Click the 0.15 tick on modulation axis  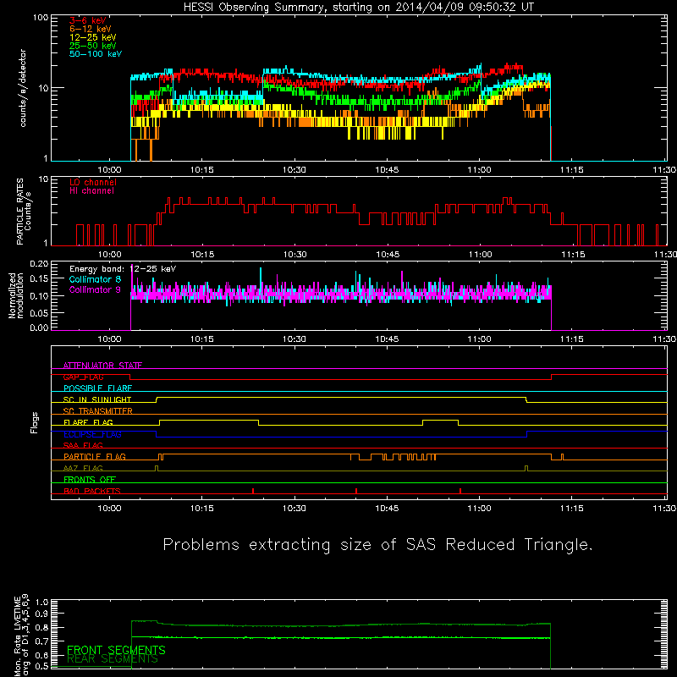[39, 279]
